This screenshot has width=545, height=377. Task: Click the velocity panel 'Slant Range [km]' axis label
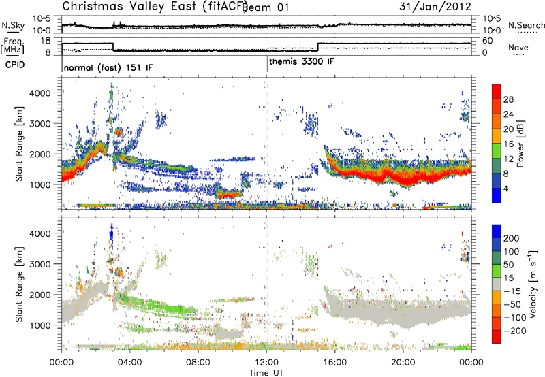[19, 284]
